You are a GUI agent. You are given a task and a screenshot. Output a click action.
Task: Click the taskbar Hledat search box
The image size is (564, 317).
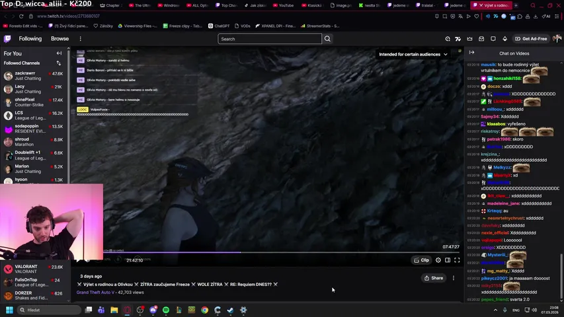coord(50,310)
